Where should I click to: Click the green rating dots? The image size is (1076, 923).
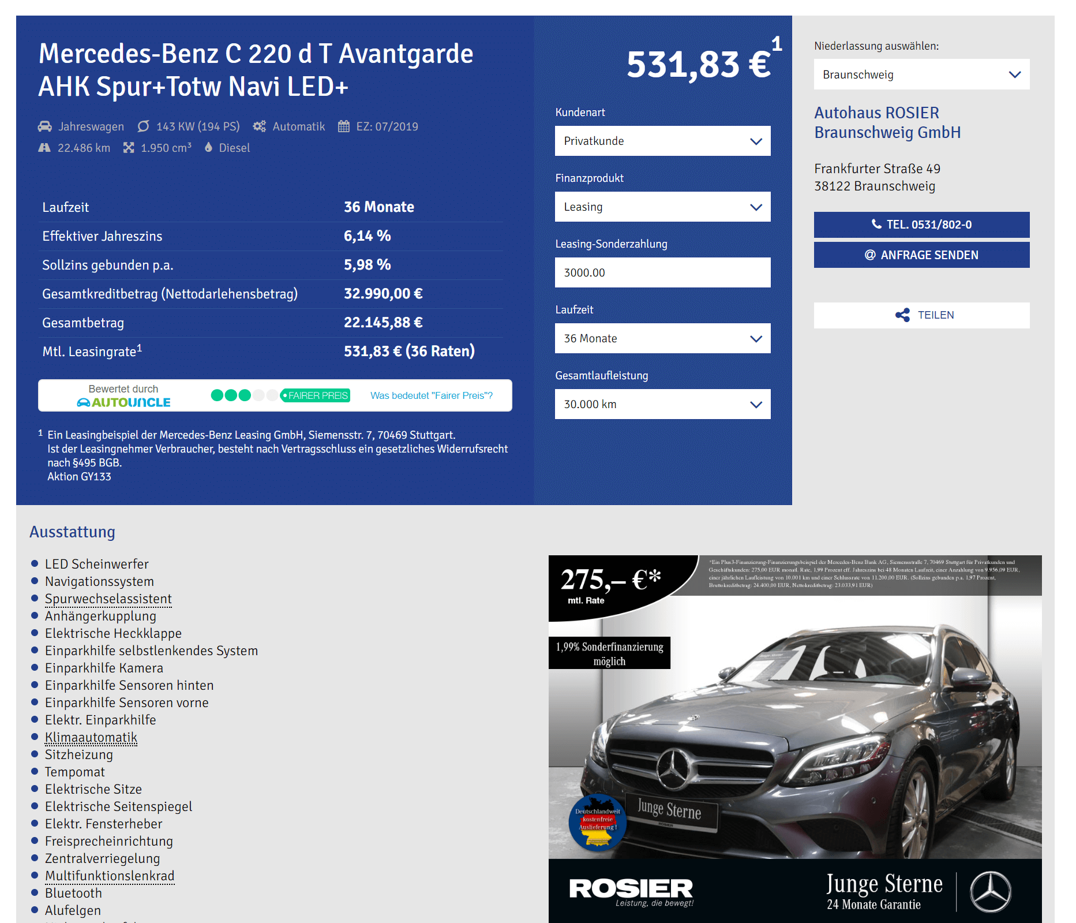click(x=243, y=395)
